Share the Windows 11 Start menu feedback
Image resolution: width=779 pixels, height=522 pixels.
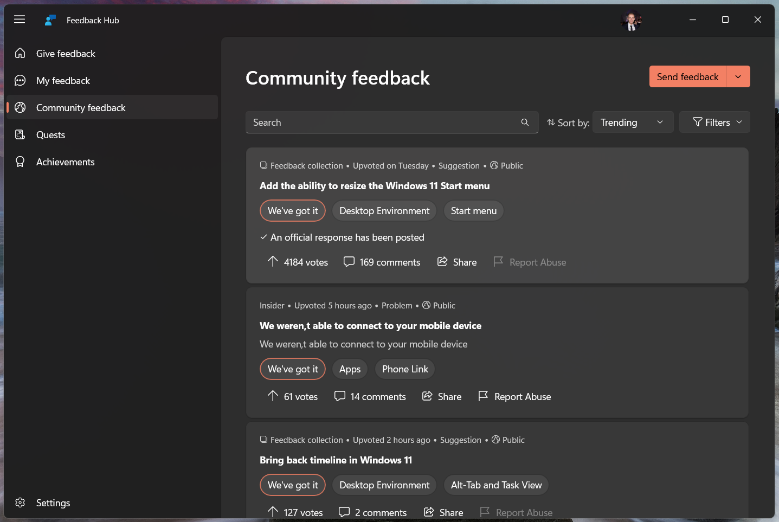click(456, 262)
